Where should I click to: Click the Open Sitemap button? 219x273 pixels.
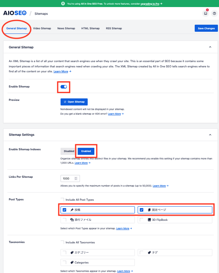click(x=74, y=102)
